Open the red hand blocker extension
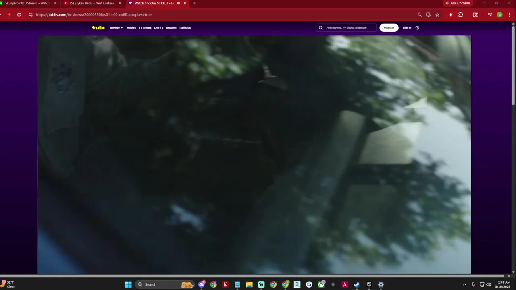 click(x=451, y=14)
